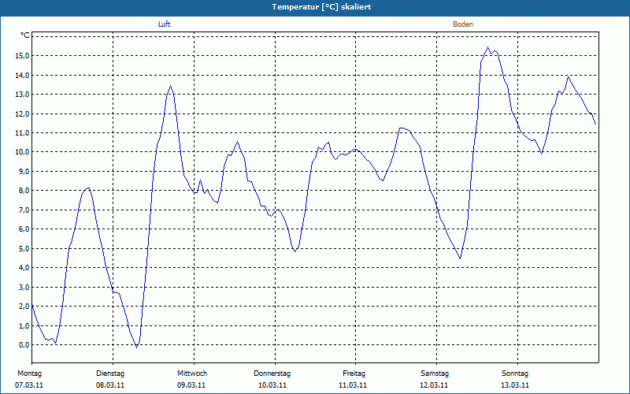Click the °C unit label
630x394 pixels.
coord(25,35)
